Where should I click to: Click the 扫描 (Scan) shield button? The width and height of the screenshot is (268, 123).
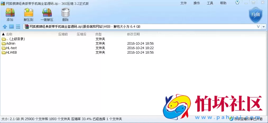(x=255, y=15)
